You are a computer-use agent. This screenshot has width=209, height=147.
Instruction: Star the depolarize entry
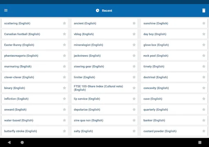[x=134, y=109]
